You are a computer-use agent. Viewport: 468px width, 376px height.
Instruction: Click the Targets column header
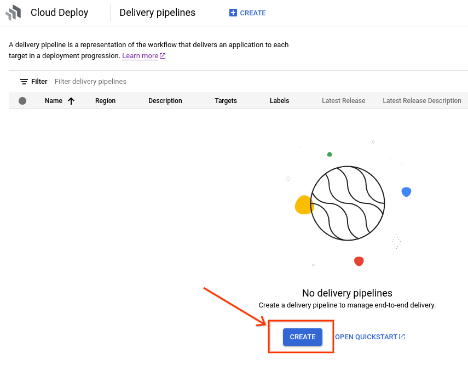point(226,101)
